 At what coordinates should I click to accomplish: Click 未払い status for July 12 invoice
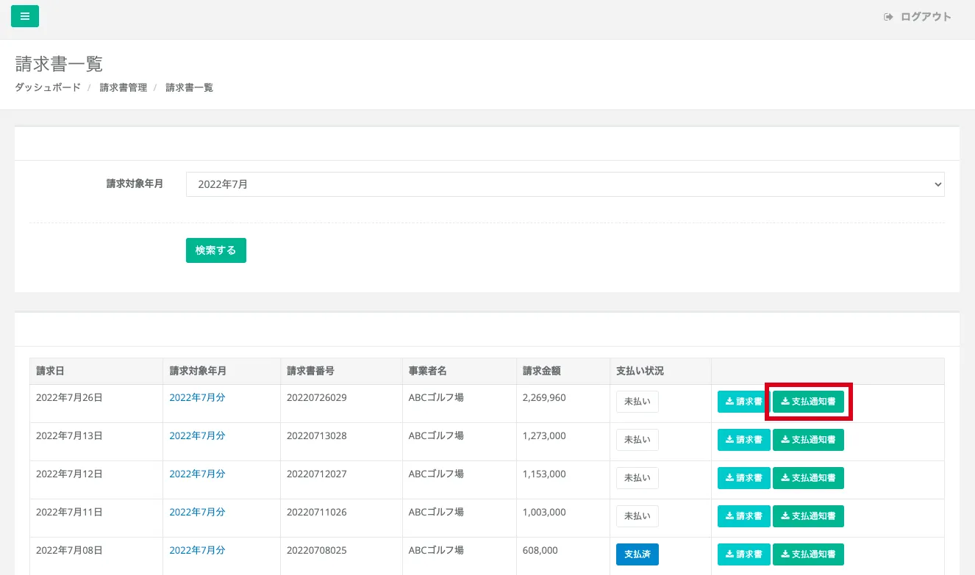point(637,478)
